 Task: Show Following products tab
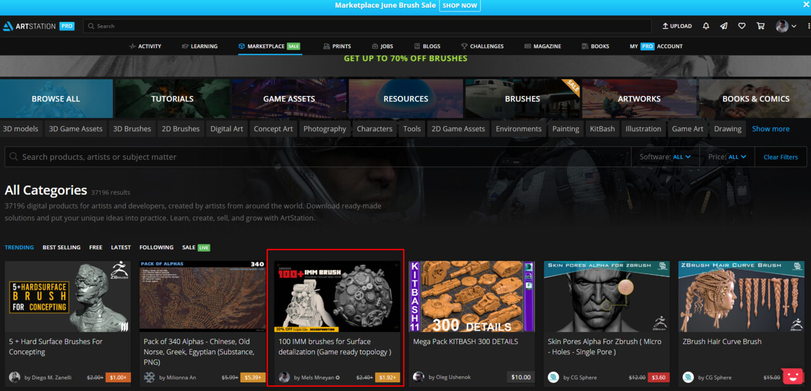(x=156, y=247)
